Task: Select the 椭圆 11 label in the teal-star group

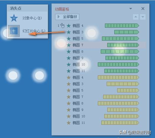Action: click(x=79, y=71)
